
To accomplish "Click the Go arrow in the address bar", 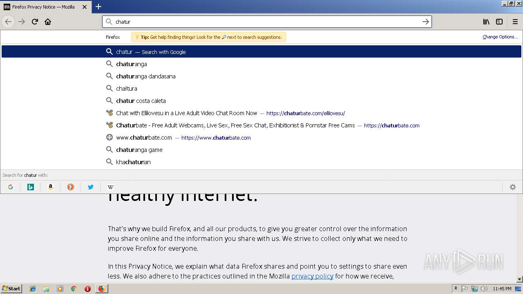I will [425, 22].
